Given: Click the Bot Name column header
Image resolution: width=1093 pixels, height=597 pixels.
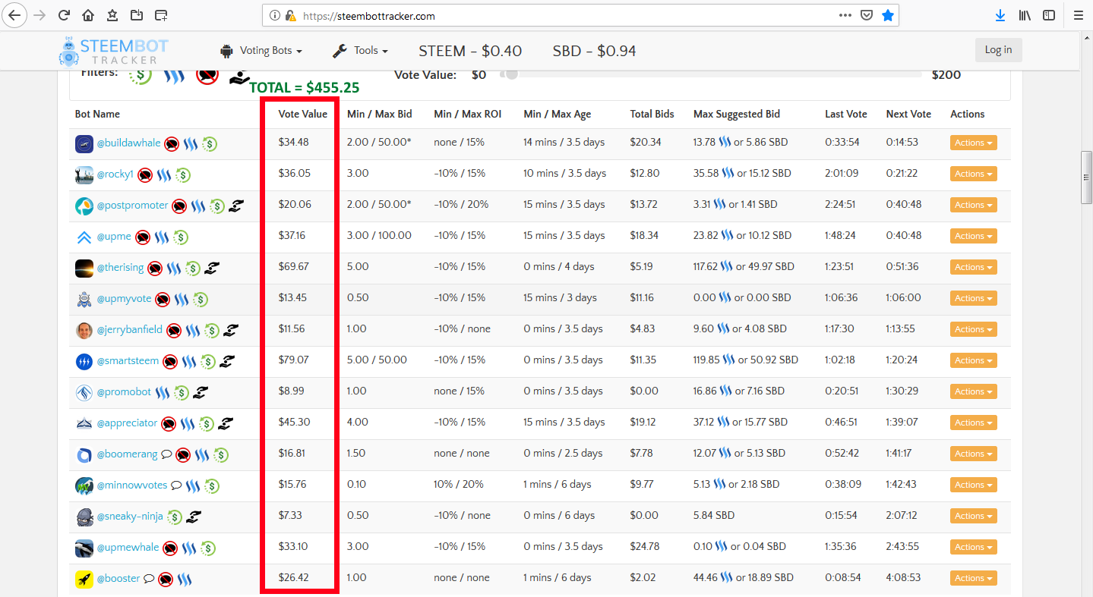Looking at the screenshot, I should coord(97,114).
